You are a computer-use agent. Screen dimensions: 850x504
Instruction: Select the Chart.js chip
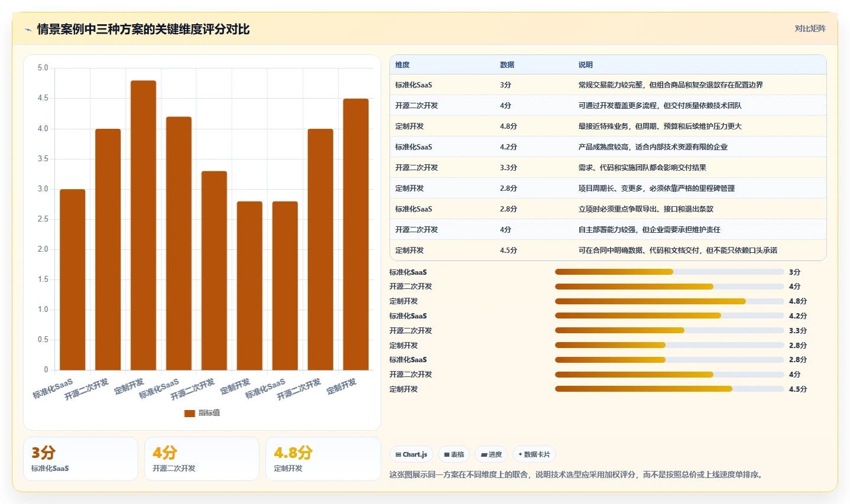coord(411,454)
